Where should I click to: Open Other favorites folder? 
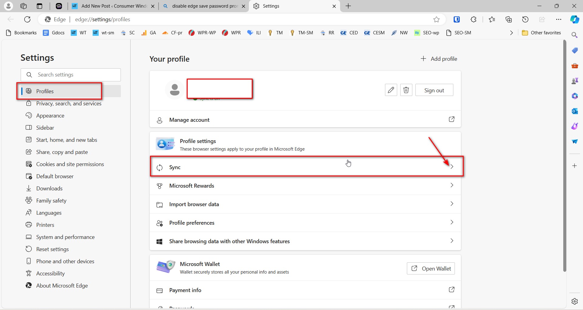[x=541, y=33]
